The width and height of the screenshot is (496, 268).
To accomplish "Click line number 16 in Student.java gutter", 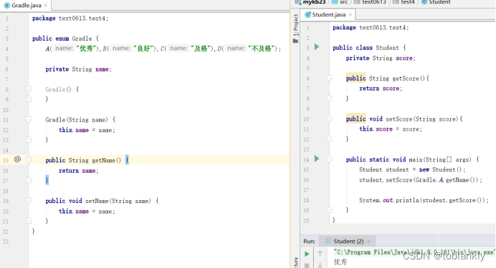I will tap(306, 180).
